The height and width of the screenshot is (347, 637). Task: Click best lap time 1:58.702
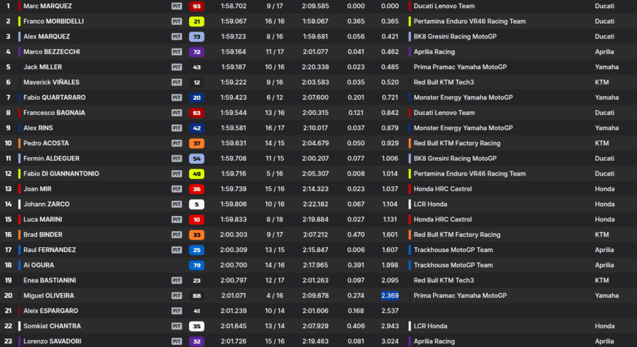233,6
